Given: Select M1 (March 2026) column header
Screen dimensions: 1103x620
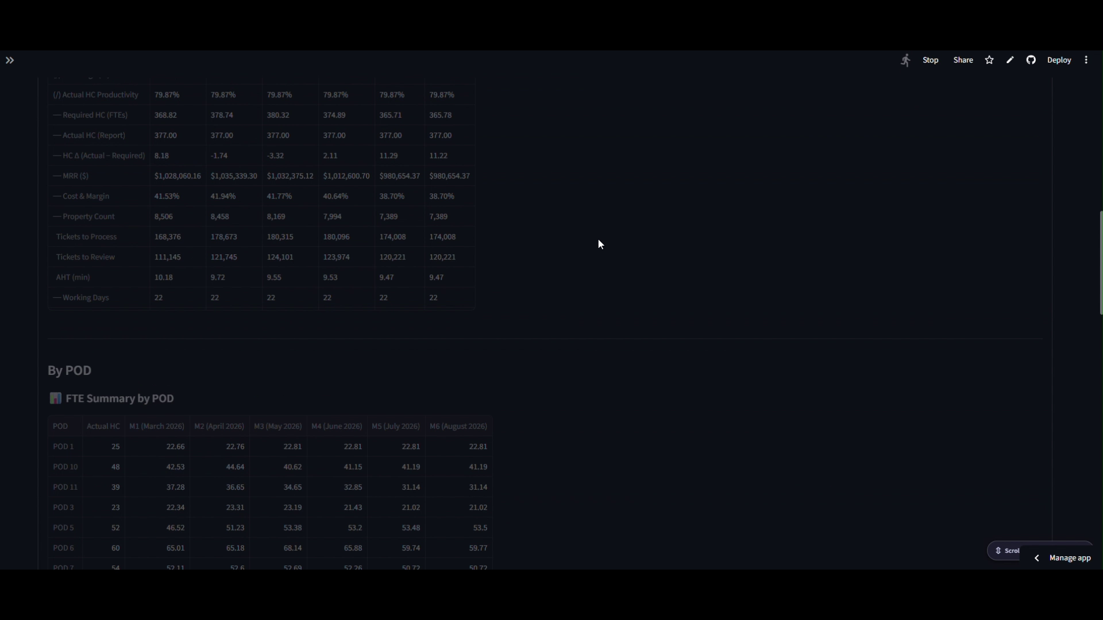Looking at the screenshot, I should 157,426.
